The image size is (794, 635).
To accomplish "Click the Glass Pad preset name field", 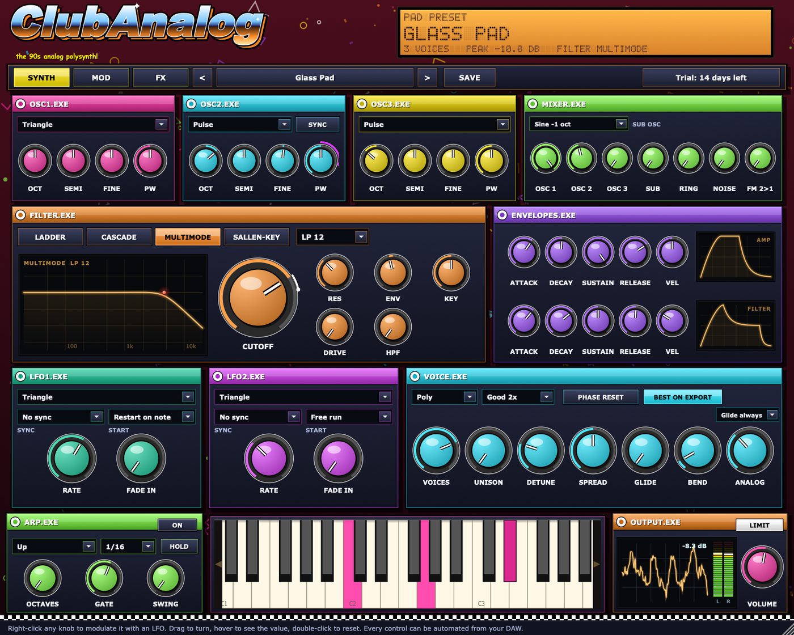I will (x=315, y=78).
